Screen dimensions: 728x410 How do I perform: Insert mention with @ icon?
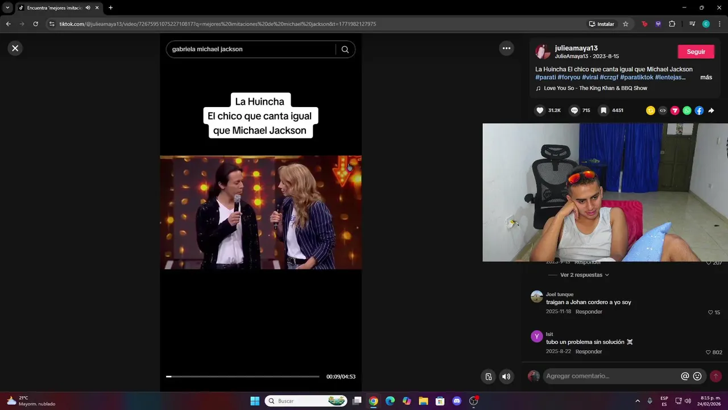pyautogui.click(x=685, y=376)
